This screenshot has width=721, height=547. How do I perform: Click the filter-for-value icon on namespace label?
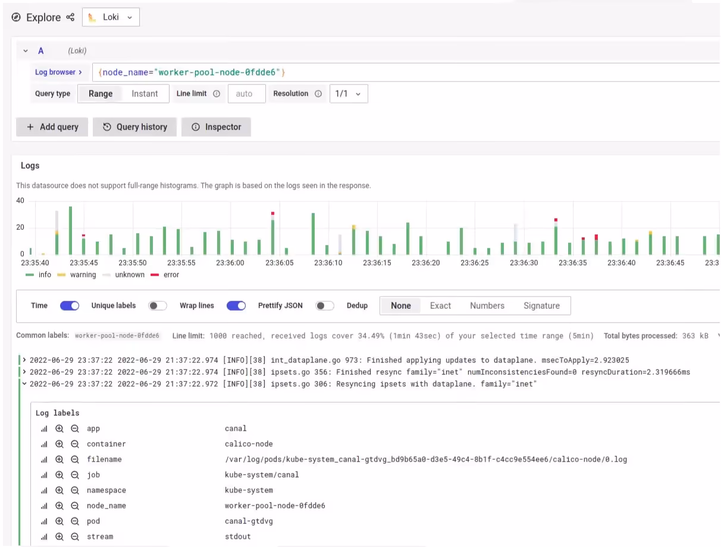59,491
